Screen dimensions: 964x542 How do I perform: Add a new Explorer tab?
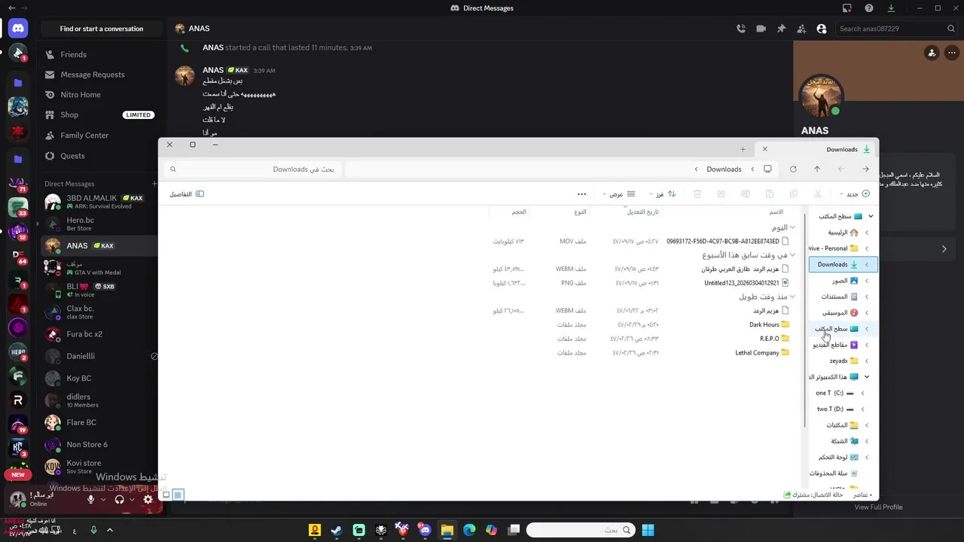[x=743, y=149]
